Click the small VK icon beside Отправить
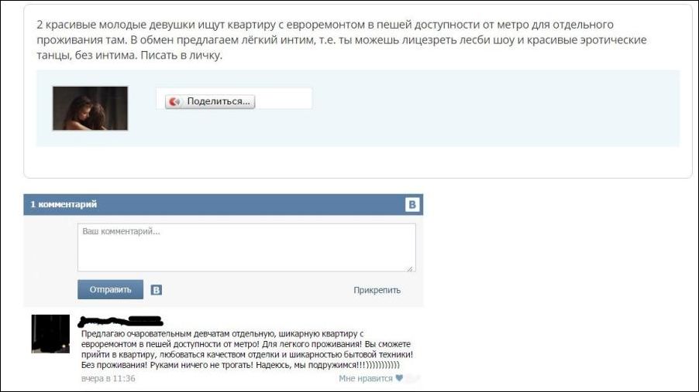The width and height of the screenshot is (699, 392). pyautogui.click(x=156, y=290)
